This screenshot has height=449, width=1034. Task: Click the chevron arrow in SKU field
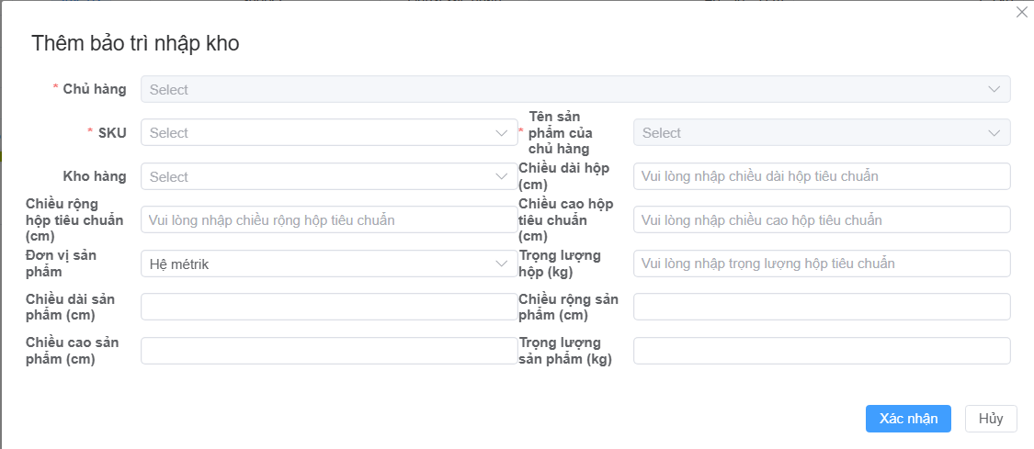(x=501, y=133)
